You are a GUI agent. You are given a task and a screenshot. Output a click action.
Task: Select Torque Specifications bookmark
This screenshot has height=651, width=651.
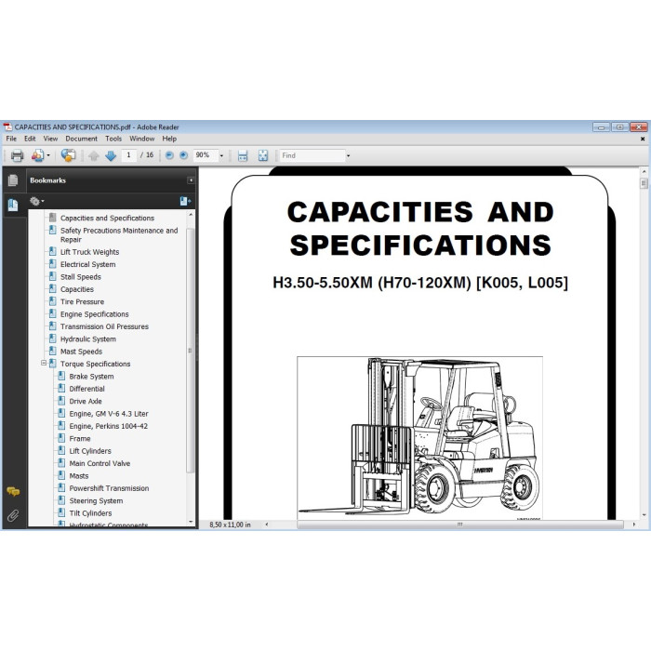point(95,364)
